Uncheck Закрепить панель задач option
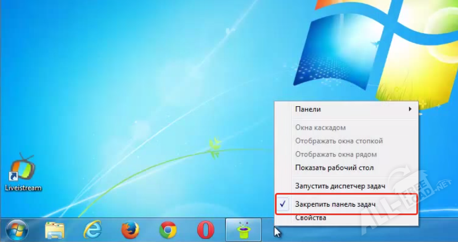 346,204
